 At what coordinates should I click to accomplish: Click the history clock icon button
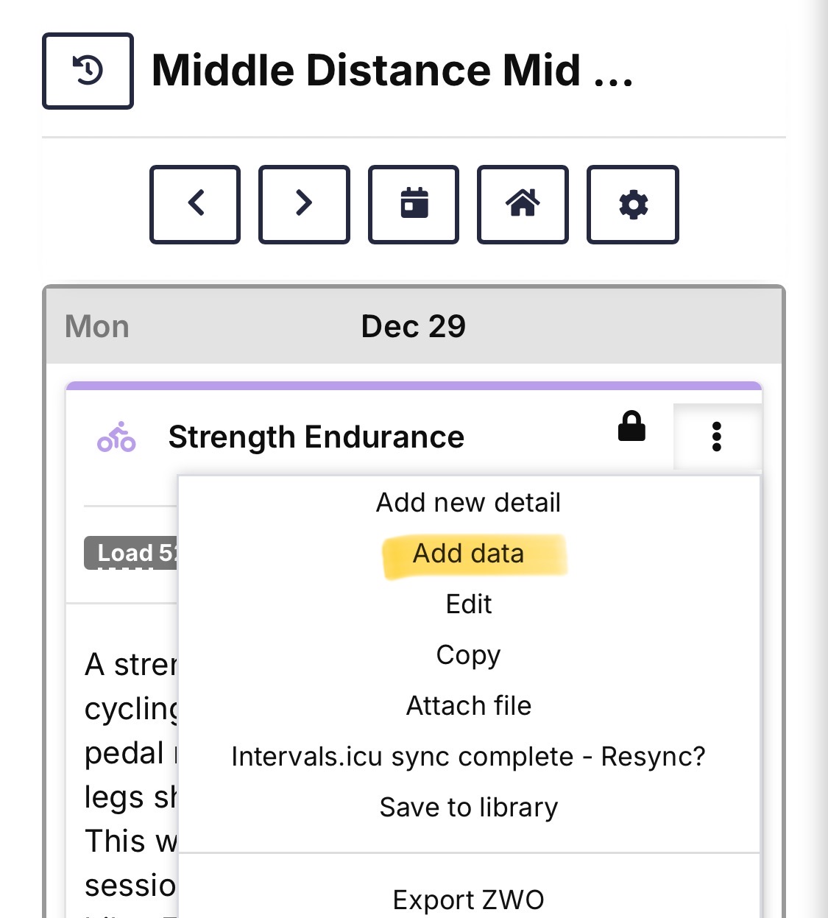point(88,71)
